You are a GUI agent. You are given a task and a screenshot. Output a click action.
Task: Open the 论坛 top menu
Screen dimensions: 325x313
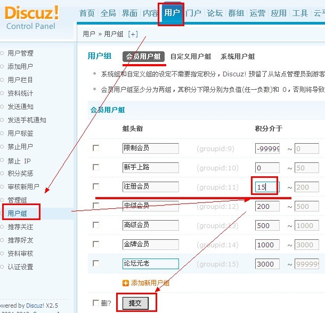[215, 13]
